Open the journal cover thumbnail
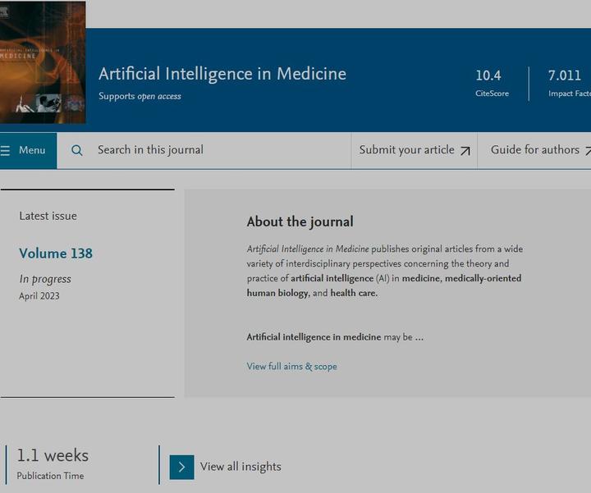The height and width of the screenshot is (493, 591). pos(43,62)
